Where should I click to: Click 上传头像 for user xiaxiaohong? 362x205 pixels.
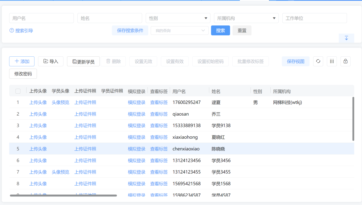point(38,137)
